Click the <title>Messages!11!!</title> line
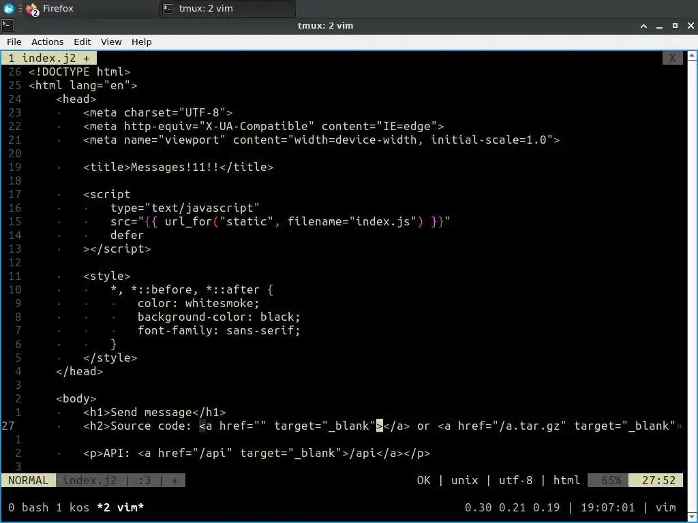The image size is (698, 523). pyautogui.click(x=178, y=168)
